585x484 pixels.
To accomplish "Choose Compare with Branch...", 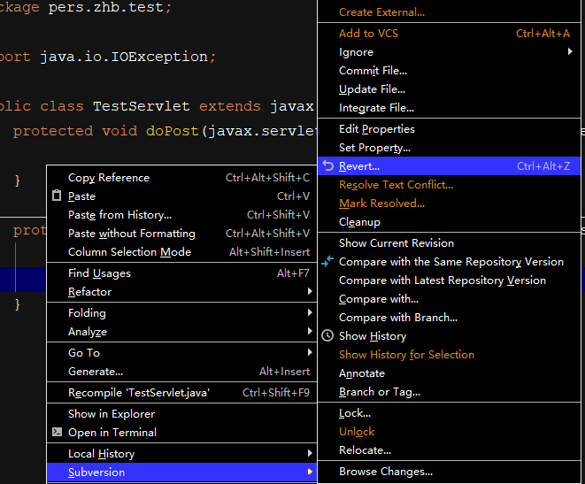I will (450, 318).
